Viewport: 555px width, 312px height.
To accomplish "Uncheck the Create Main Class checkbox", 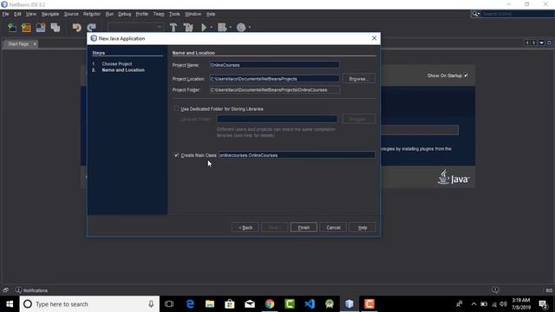I will pyautogui.click(x=176, y=155).
